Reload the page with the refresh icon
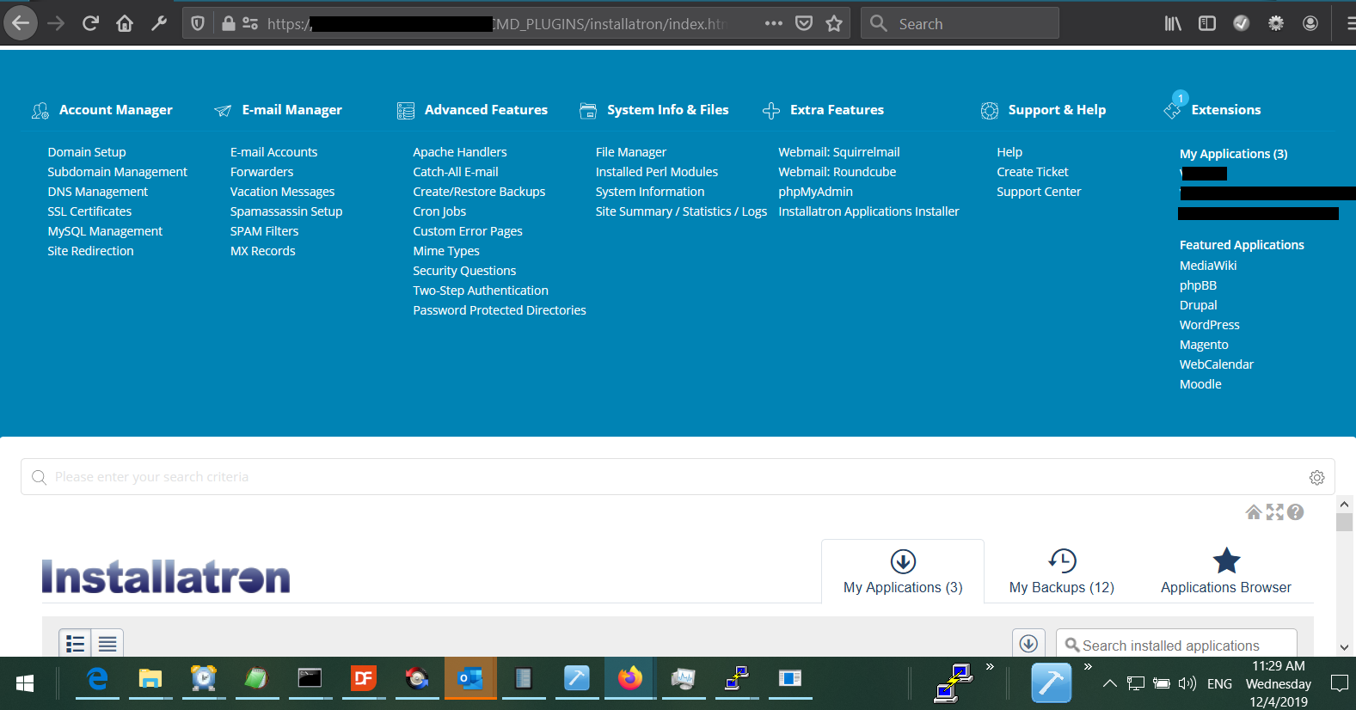 pos(90,23)
